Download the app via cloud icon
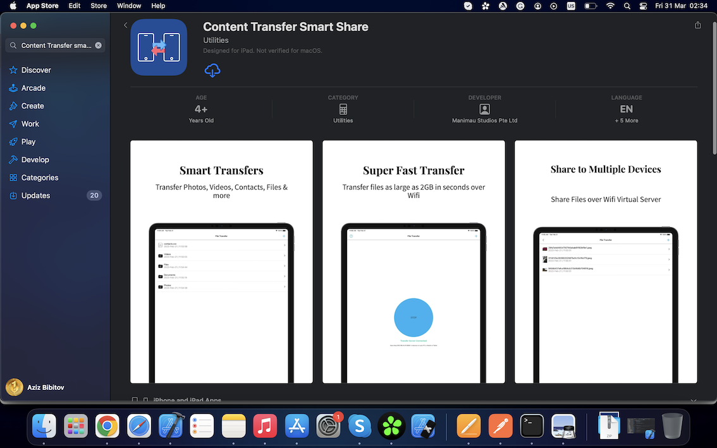 (212, 70)
